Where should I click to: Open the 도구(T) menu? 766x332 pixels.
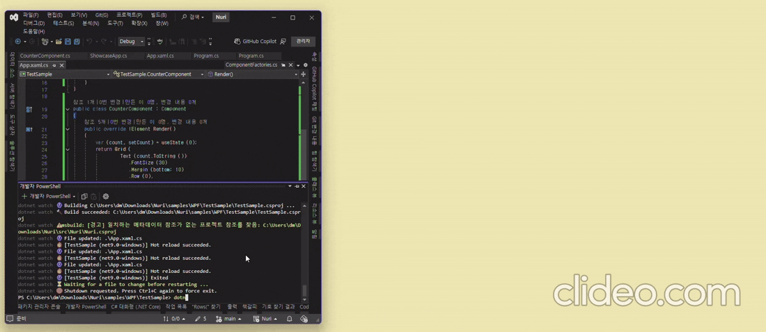116,23
